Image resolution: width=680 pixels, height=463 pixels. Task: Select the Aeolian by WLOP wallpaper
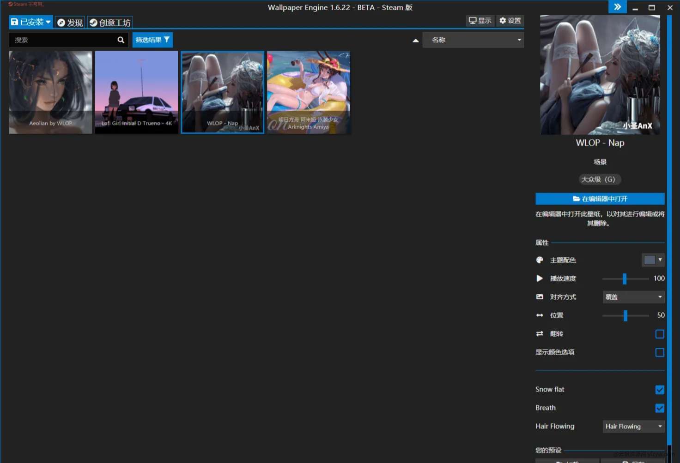click(x=51, y=92)
